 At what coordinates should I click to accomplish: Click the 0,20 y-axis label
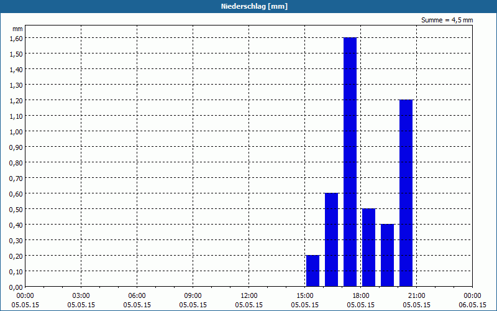pyautogui.click(x=16, y=256)
